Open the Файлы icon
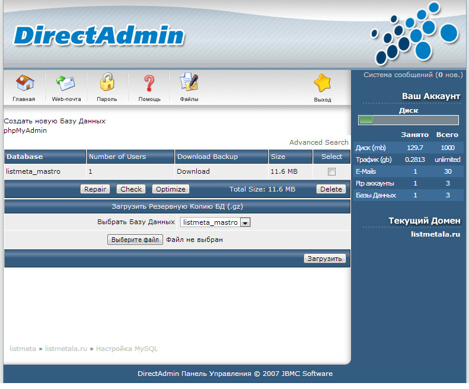Viewport: 469px width, 389px height. 189,81
